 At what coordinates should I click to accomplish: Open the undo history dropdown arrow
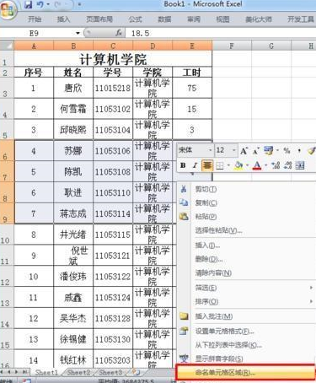pyautogui.click(x=48, y=5)
